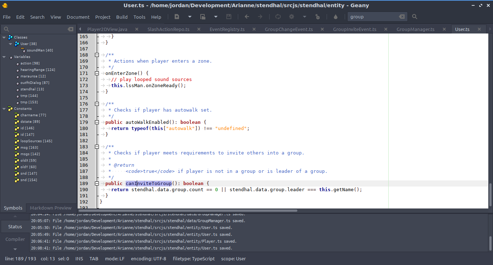Click the message window vertical scrollbar
Screen dimensions: 493x265
point(490,243)
